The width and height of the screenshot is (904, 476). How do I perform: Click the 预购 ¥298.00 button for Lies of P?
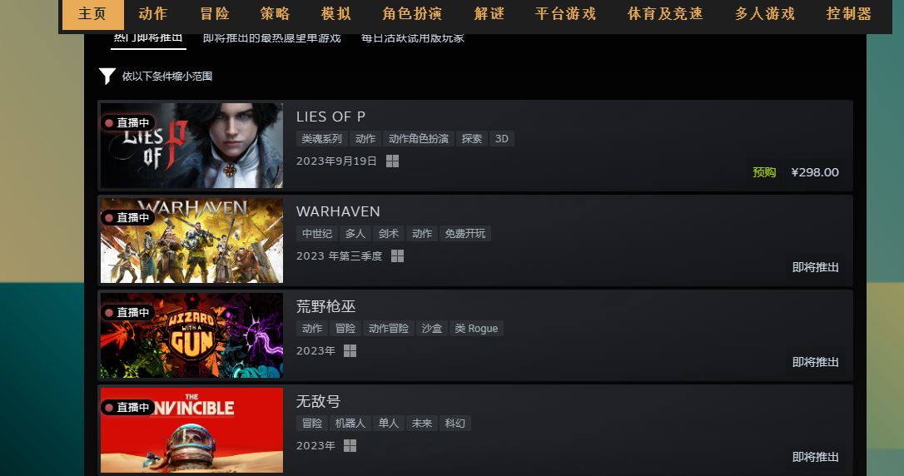tap(796, 172)
